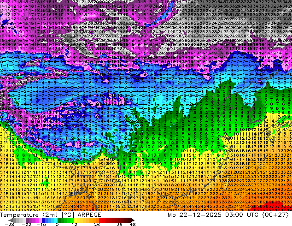Click the '26' color scale value
Image resolution: width=292 pixels, height=226 pixels.
click(x=97, y=224)
